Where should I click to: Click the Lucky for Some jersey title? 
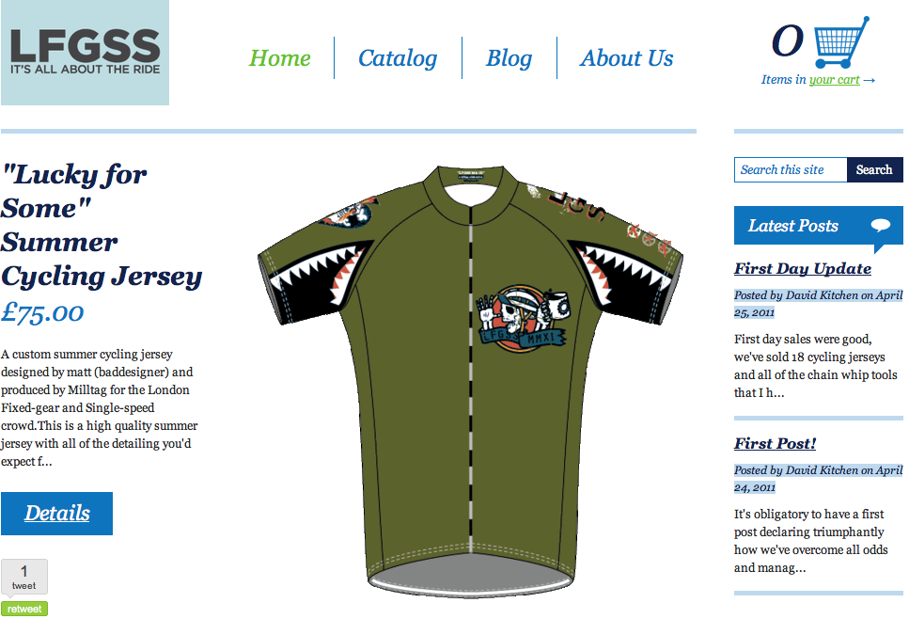click(102, 225)
